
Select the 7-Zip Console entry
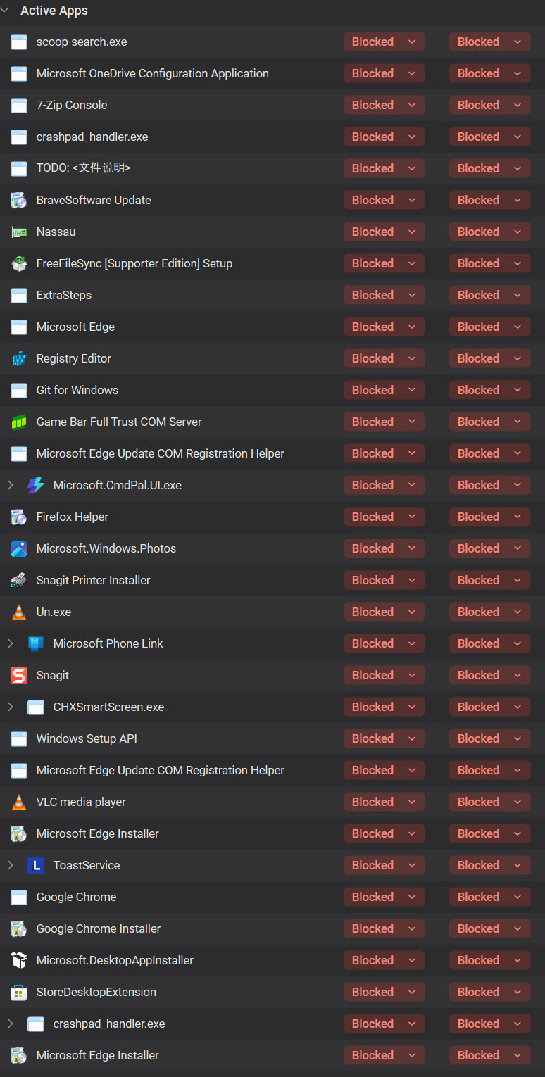(x=72, y=106)
